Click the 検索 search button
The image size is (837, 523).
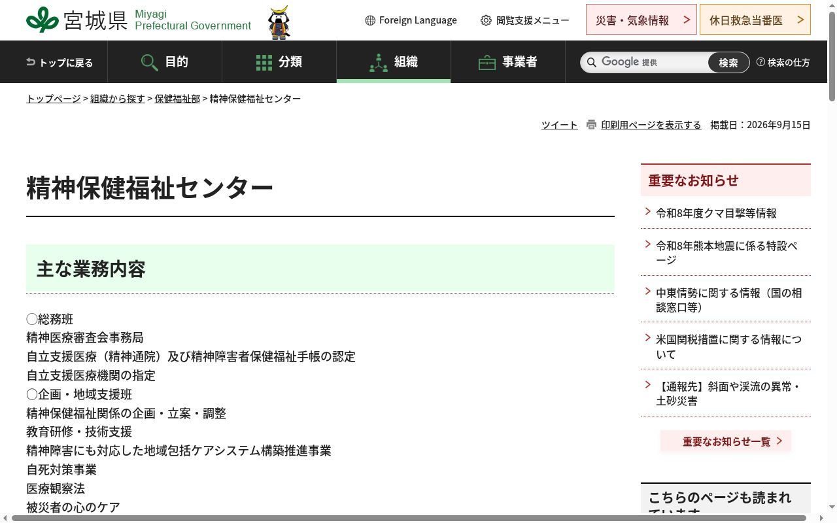coord(728,62)
